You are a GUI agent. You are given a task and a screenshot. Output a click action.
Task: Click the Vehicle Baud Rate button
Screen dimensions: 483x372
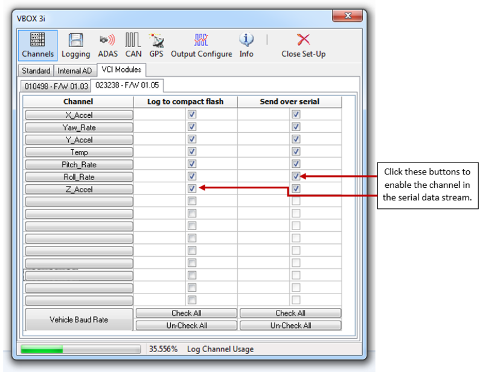pos(79,319)
